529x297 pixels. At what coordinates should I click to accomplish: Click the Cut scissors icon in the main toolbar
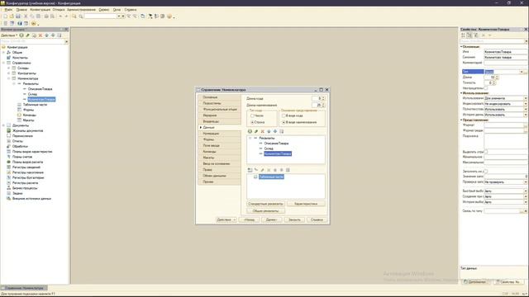[26, 16]
